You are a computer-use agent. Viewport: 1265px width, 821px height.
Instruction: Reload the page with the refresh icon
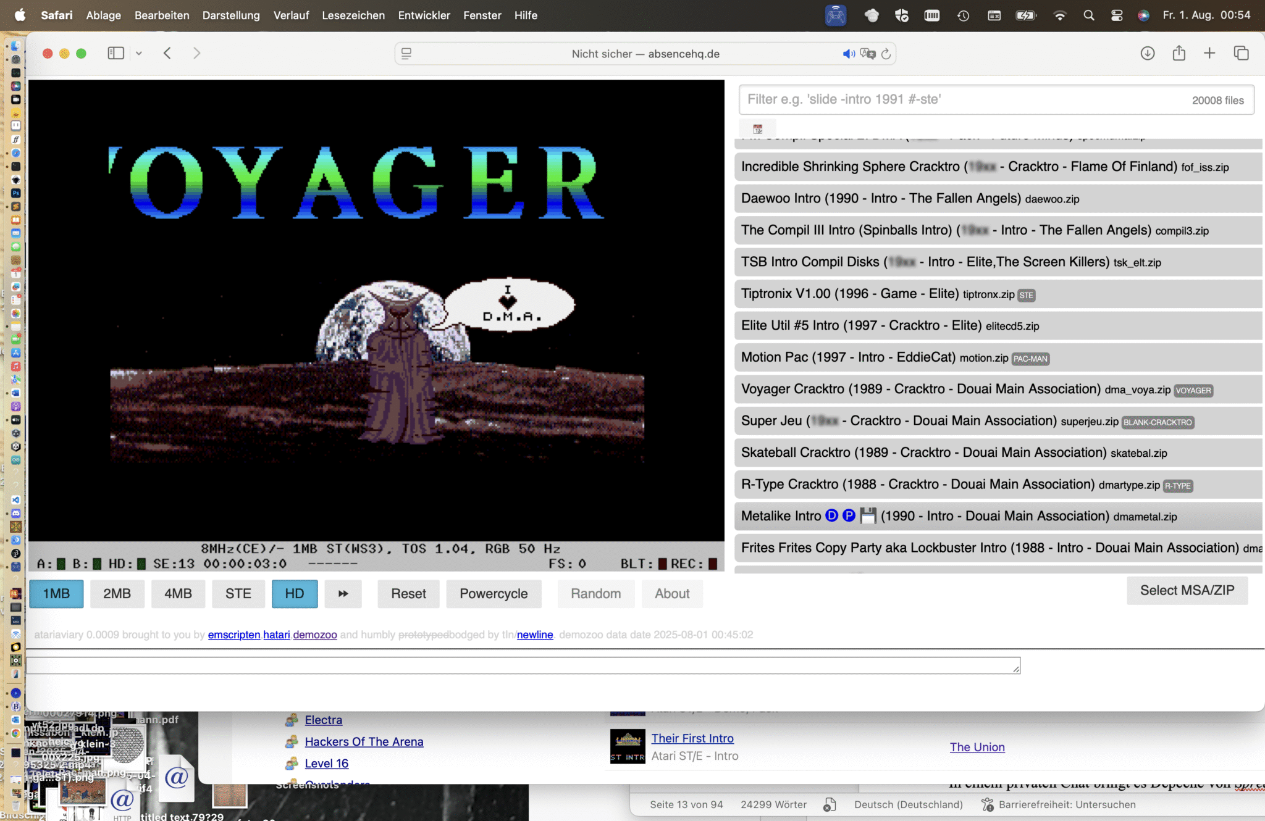click(886, 54)
